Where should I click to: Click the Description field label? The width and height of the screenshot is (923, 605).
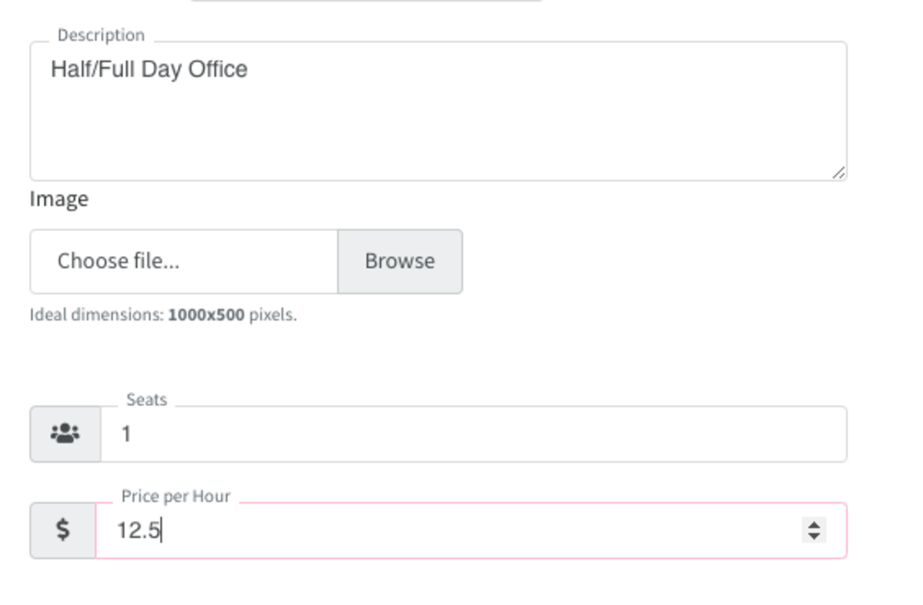point(101,35)
